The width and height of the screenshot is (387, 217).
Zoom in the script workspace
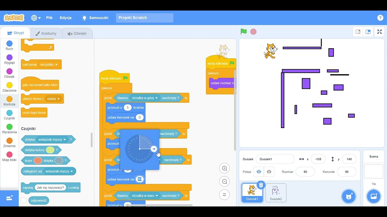pyautogui.click(x=225, y=168)
